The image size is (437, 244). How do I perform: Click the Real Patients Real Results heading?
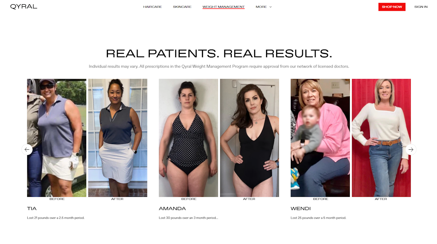pyautogui.click(x=219, y=54)
